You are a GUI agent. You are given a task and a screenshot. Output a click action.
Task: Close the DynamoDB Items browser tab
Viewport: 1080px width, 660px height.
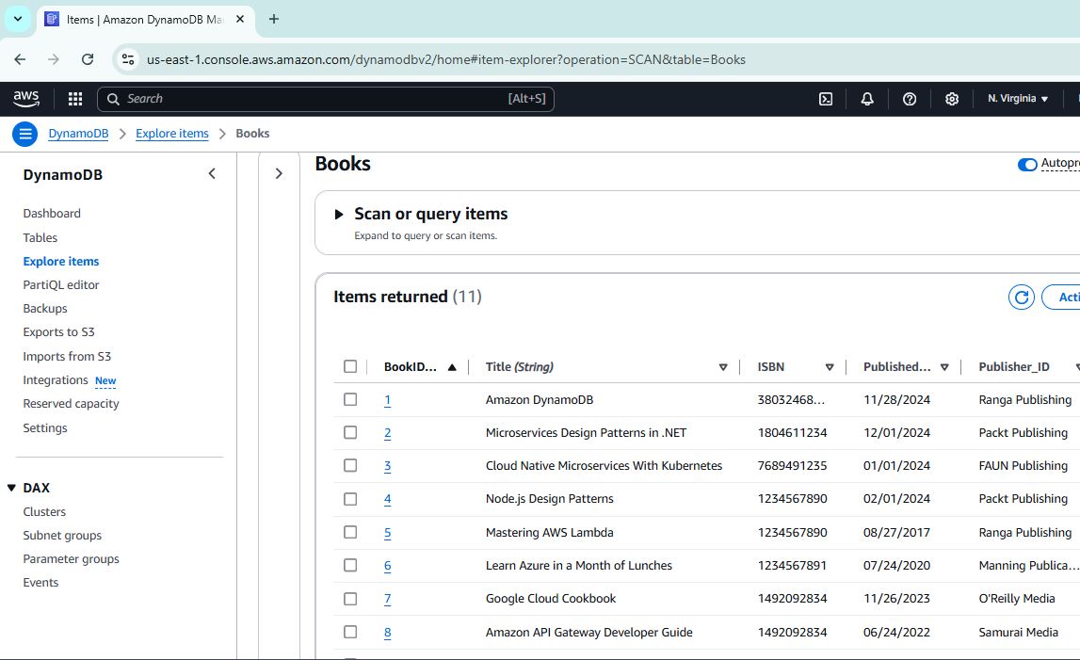(240, 19)
